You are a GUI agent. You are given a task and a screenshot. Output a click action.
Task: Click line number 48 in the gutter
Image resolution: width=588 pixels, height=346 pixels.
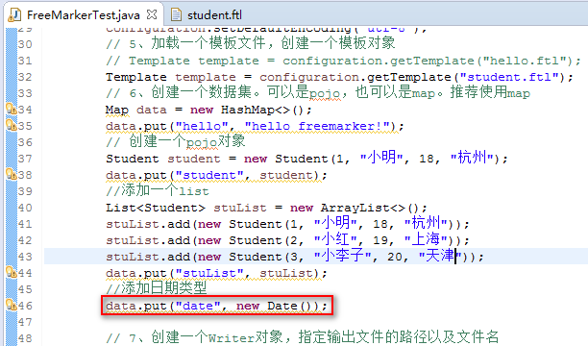point(25,338)
